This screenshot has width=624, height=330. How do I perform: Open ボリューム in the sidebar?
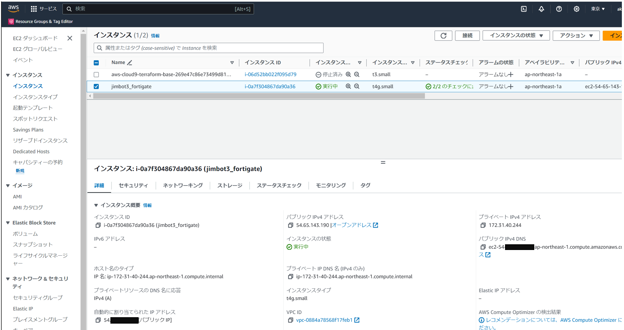tap(25, 234)
